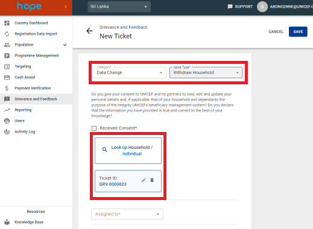This screenshot has width=313, height=229.
Task: Click the Grievance and Feedback breadcrumb
Action: 123,27
